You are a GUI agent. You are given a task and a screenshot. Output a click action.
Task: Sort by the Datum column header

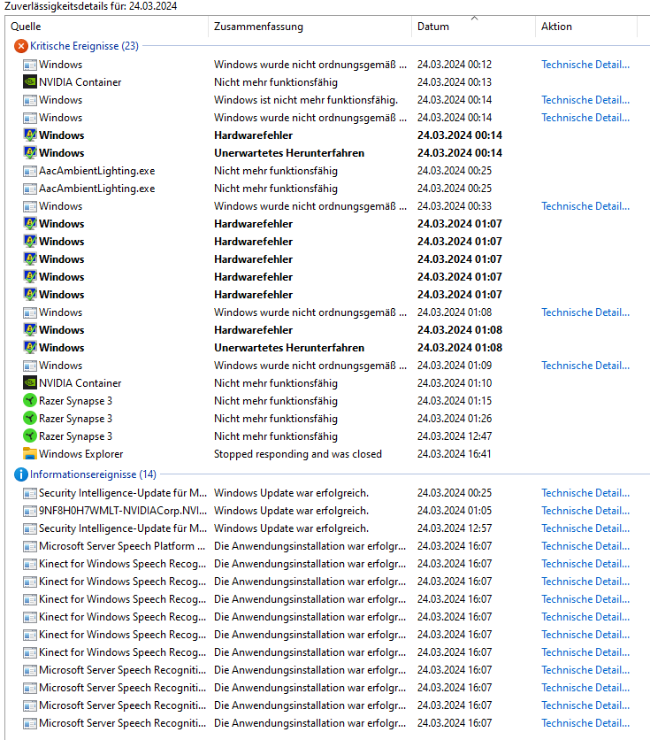click(473, 27)
